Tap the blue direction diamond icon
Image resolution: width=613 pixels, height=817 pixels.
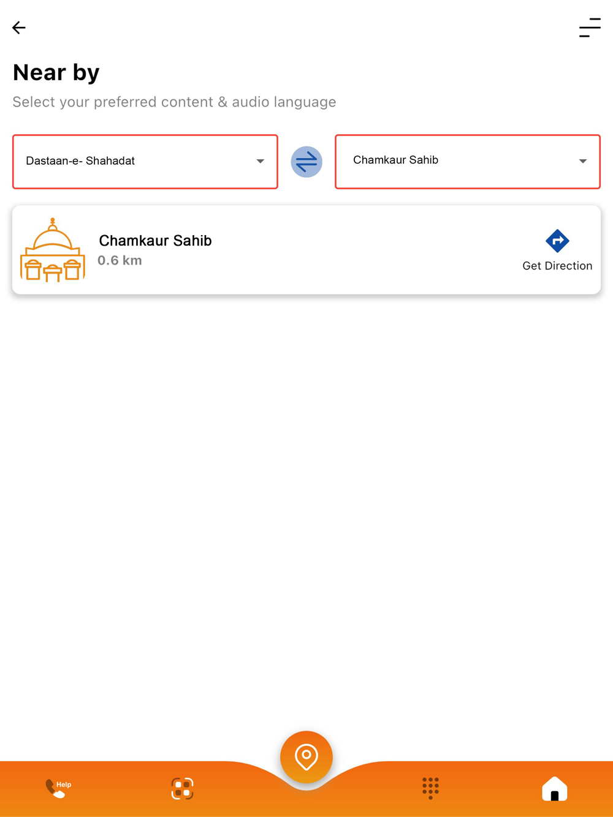click(x=557, y=241)
